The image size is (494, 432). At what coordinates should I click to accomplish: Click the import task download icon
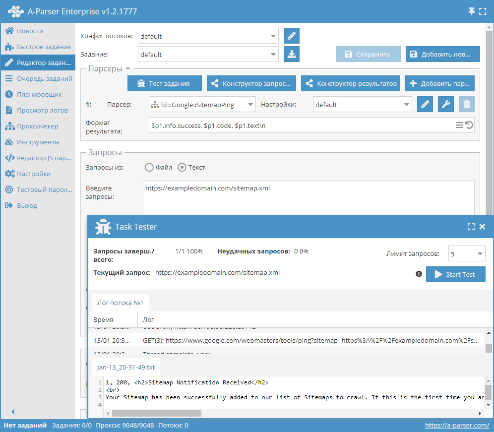coord(292,54)
